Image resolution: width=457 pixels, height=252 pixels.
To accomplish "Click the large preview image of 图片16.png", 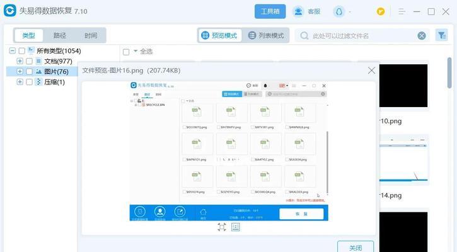I will pos(229,151).
